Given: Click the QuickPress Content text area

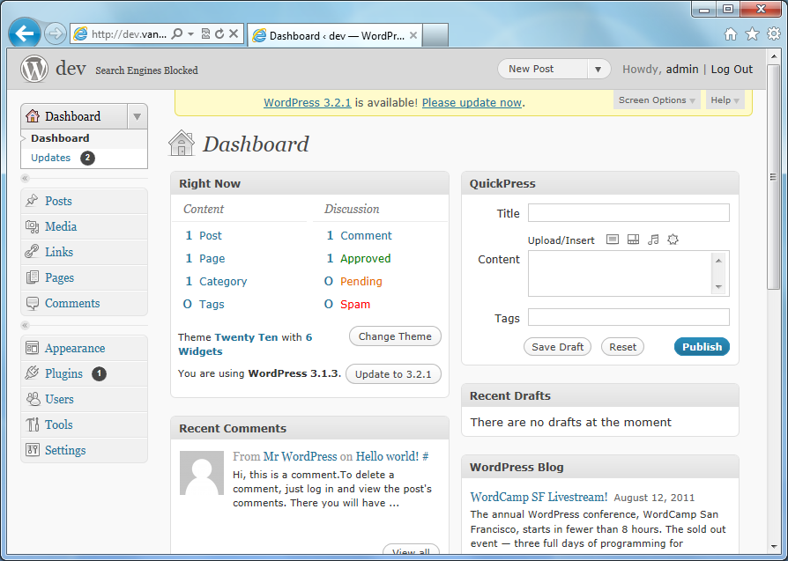Looking at the screenshot, I should coord(628,274).
